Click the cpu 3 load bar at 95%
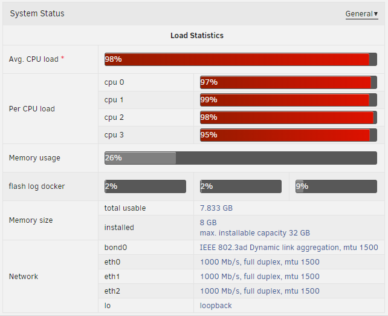Screen dimensions: 388x316 (x=288, y=135)
